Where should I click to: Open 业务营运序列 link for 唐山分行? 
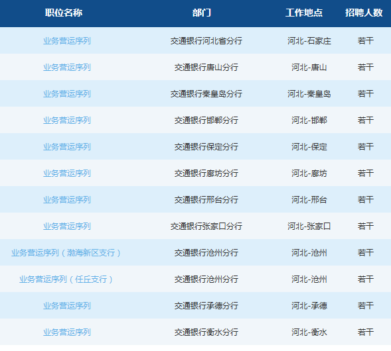tap(67, 68)
